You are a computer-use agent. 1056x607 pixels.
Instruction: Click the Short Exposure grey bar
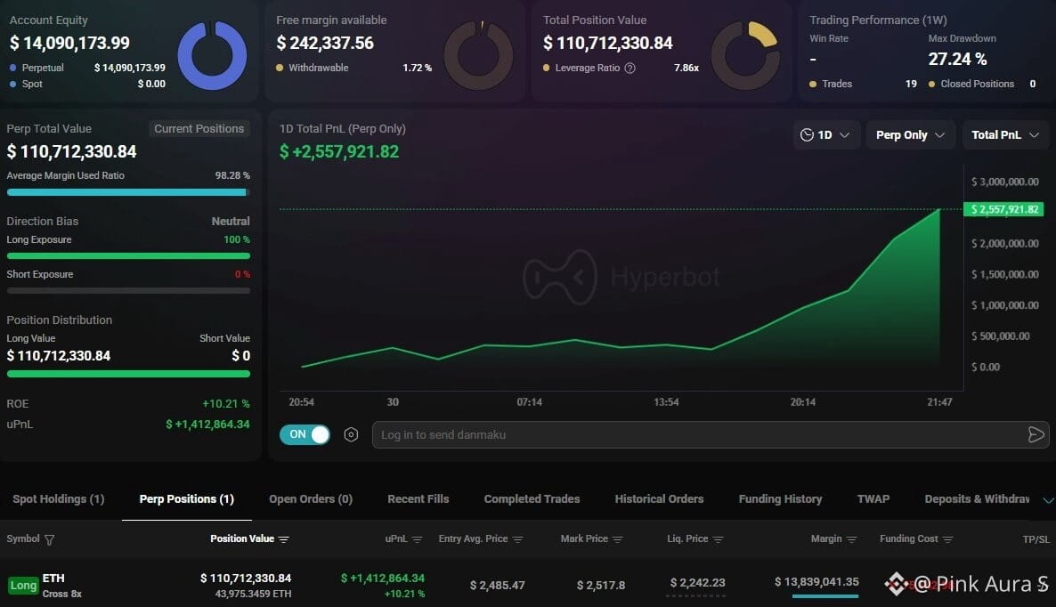(x=128, y=291)
